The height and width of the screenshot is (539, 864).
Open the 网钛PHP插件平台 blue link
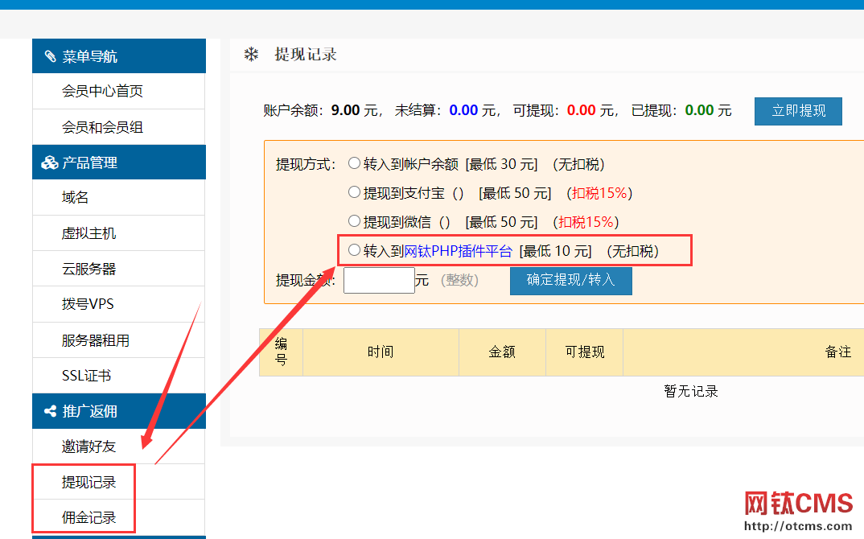[x=458, y=251]
